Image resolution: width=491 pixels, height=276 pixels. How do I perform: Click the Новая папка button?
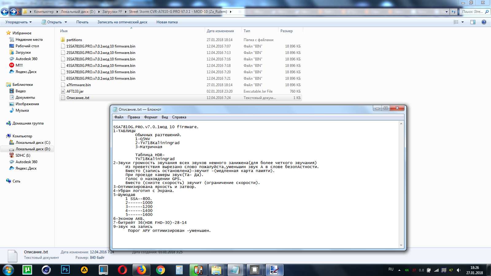[167, 22]
